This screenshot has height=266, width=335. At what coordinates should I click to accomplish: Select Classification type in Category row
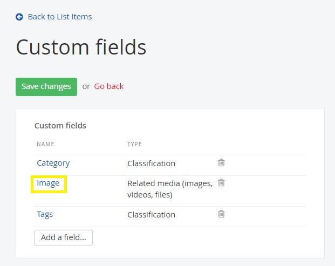151,163
